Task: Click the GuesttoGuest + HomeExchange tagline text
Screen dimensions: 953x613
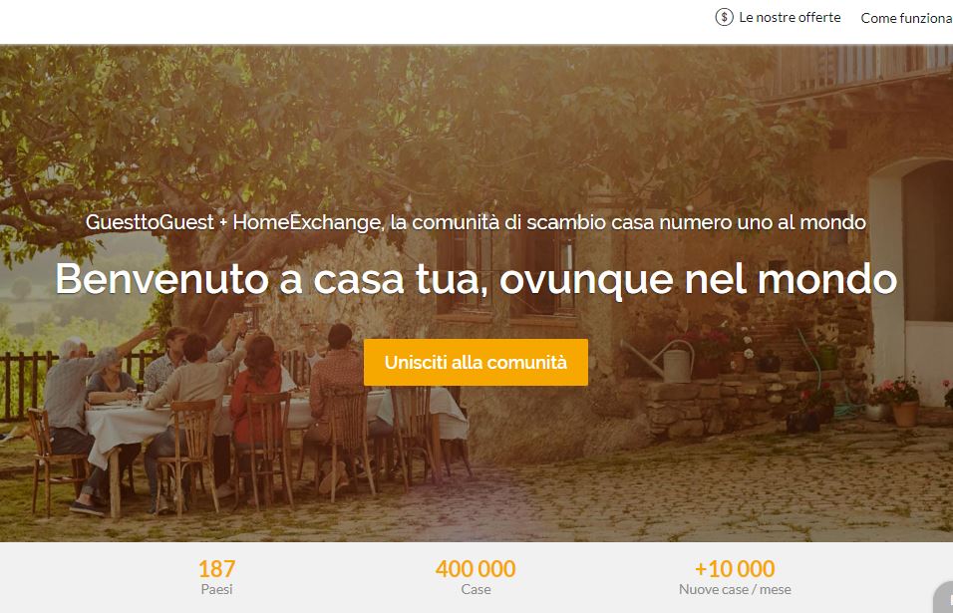Action: pyautogui.click(x=476, y=222)
